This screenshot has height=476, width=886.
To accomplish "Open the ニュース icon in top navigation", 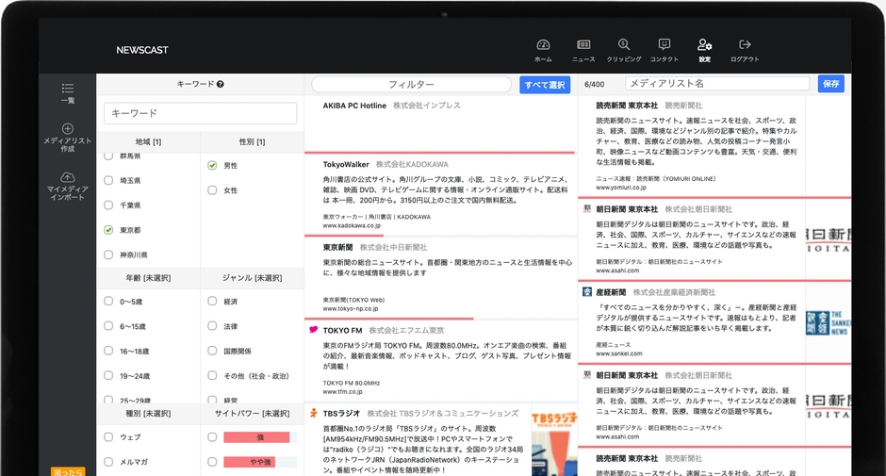I will [583, 45].
